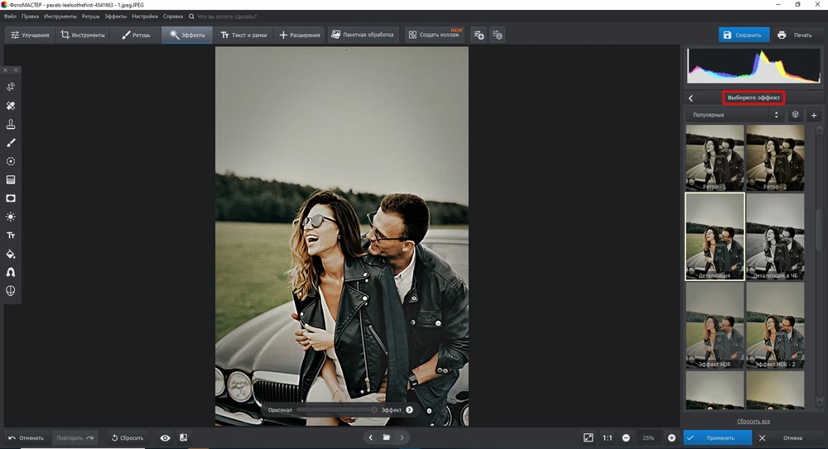Click the random effect cube icon
This screenshot has width=828, height=449.
(795, 115)
